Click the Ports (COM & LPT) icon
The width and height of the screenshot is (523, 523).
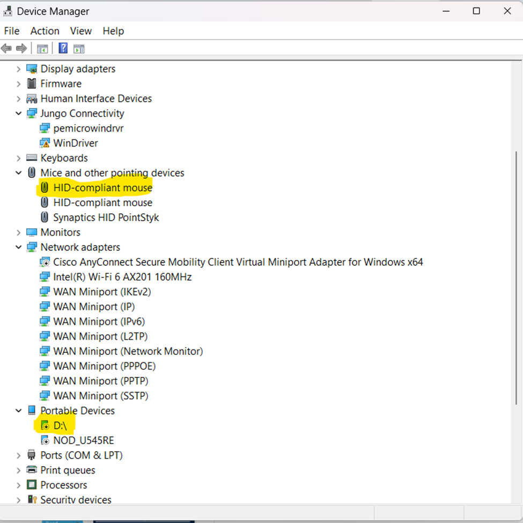(x=32, y=455)
